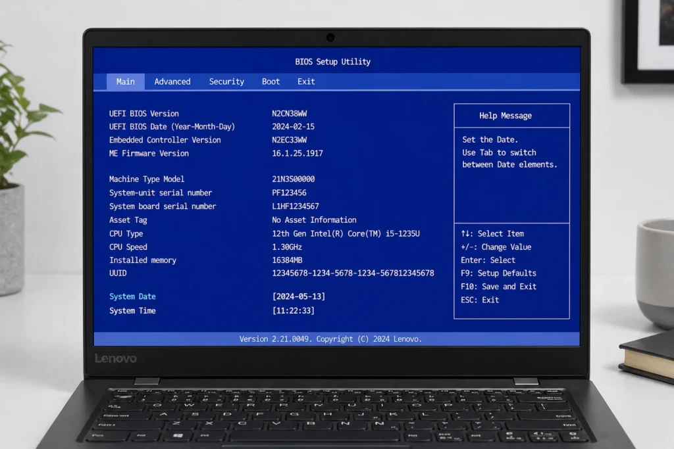Click the CPU Speed label
This screenshot has width=674, height=449.
click(x=128, y=247)
